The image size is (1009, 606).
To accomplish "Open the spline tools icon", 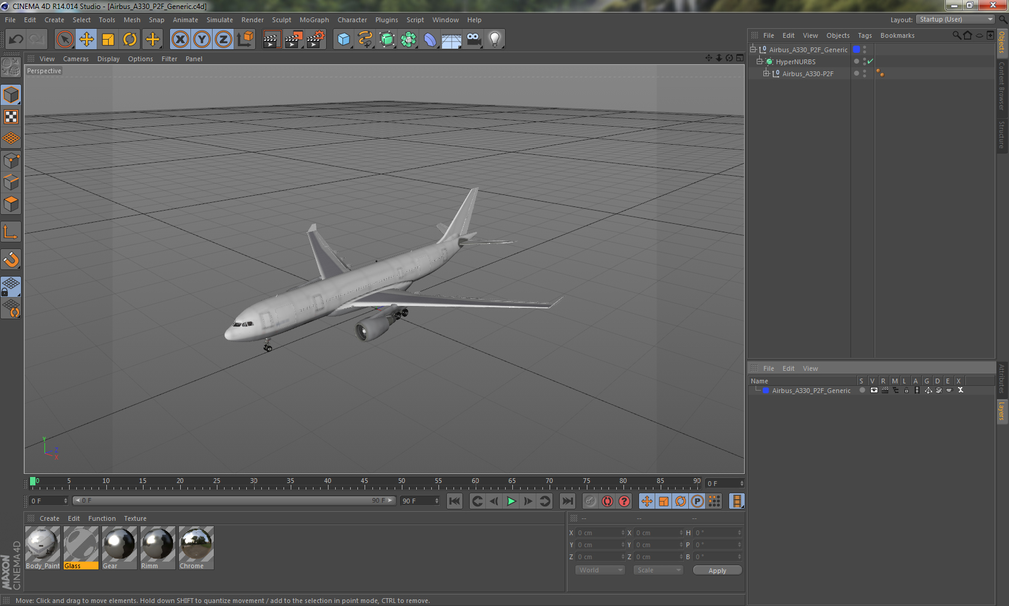I will click(365, 40).
